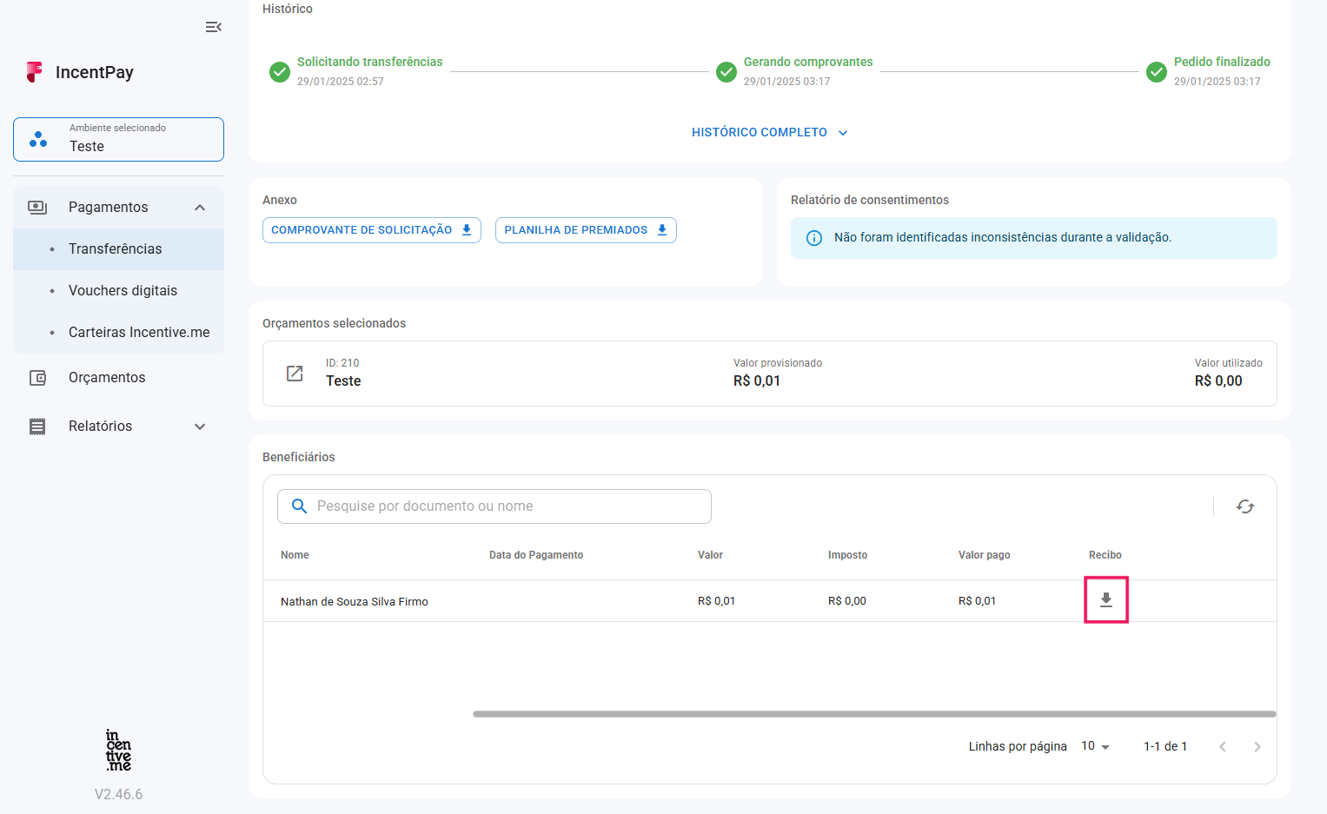Refresh the beneficiários table

point(1245,506)
